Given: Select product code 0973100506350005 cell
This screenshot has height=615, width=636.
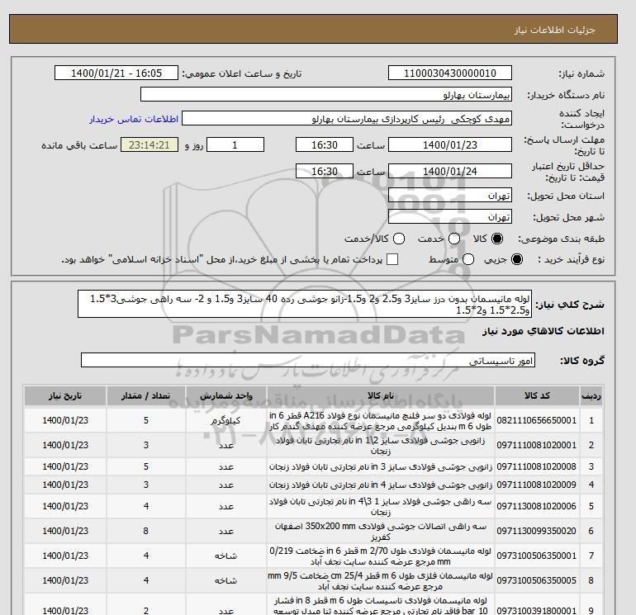Looking at the screenshot, I should pyautogui.click(x=537, y=580).
